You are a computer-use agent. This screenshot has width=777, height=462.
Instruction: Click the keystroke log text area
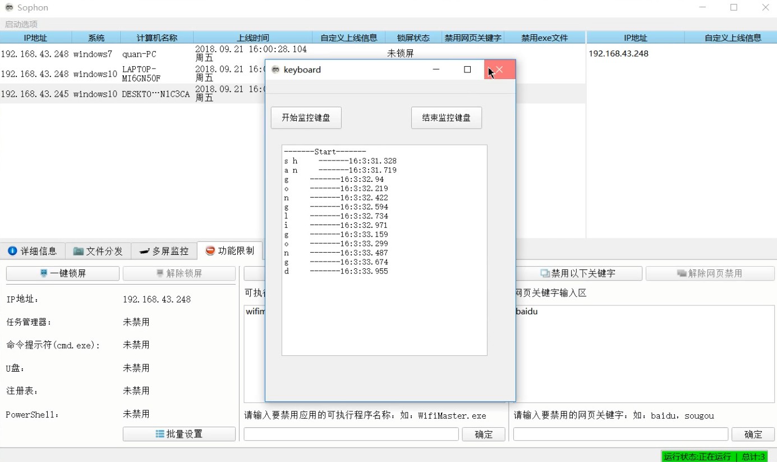coord(384,250)
